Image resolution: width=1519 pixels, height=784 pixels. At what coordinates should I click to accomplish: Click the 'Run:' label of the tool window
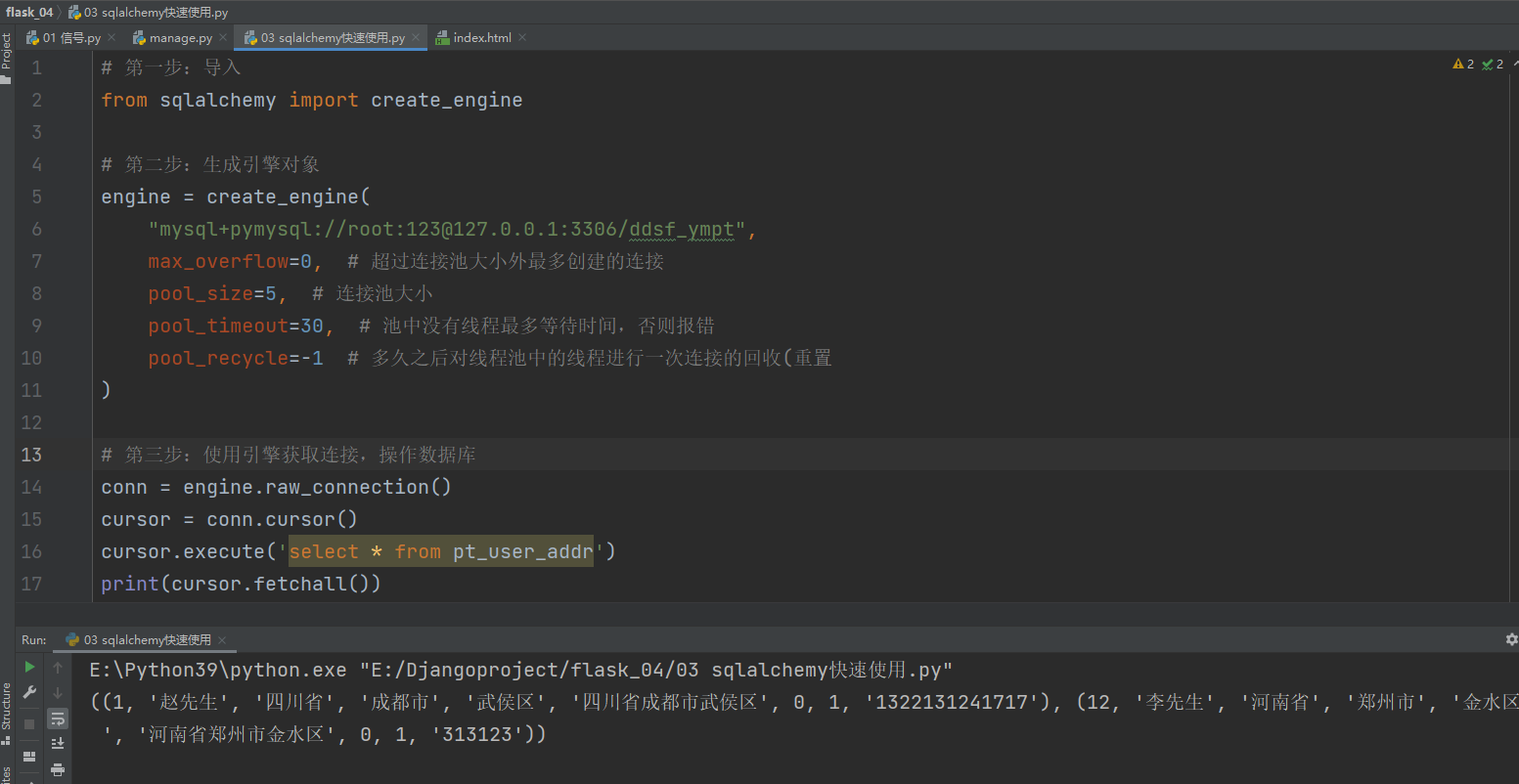pos(34,640)
